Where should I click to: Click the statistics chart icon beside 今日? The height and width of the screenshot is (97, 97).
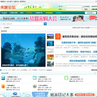[x=1, y=70]
